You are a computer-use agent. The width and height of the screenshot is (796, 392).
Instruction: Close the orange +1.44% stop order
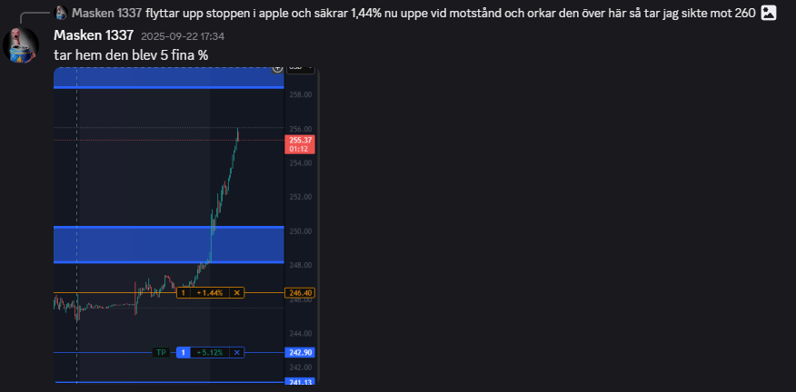coord(237,292)
